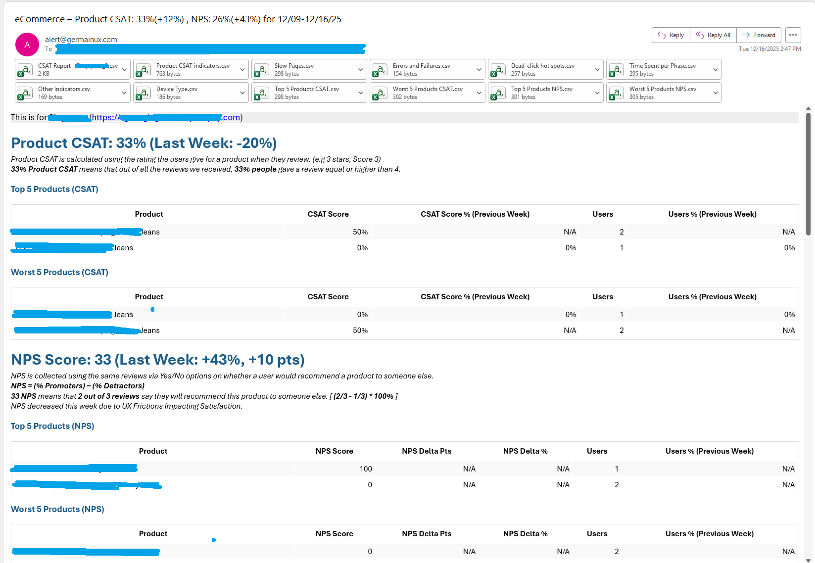
Task: Click Top 5 Products NPS.csv icon
Action: coord(498,93)
